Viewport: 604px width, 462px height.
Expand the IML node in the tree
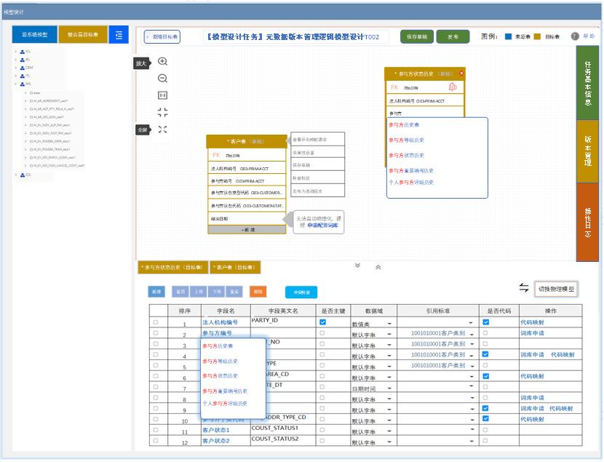[x=15, y=84]
